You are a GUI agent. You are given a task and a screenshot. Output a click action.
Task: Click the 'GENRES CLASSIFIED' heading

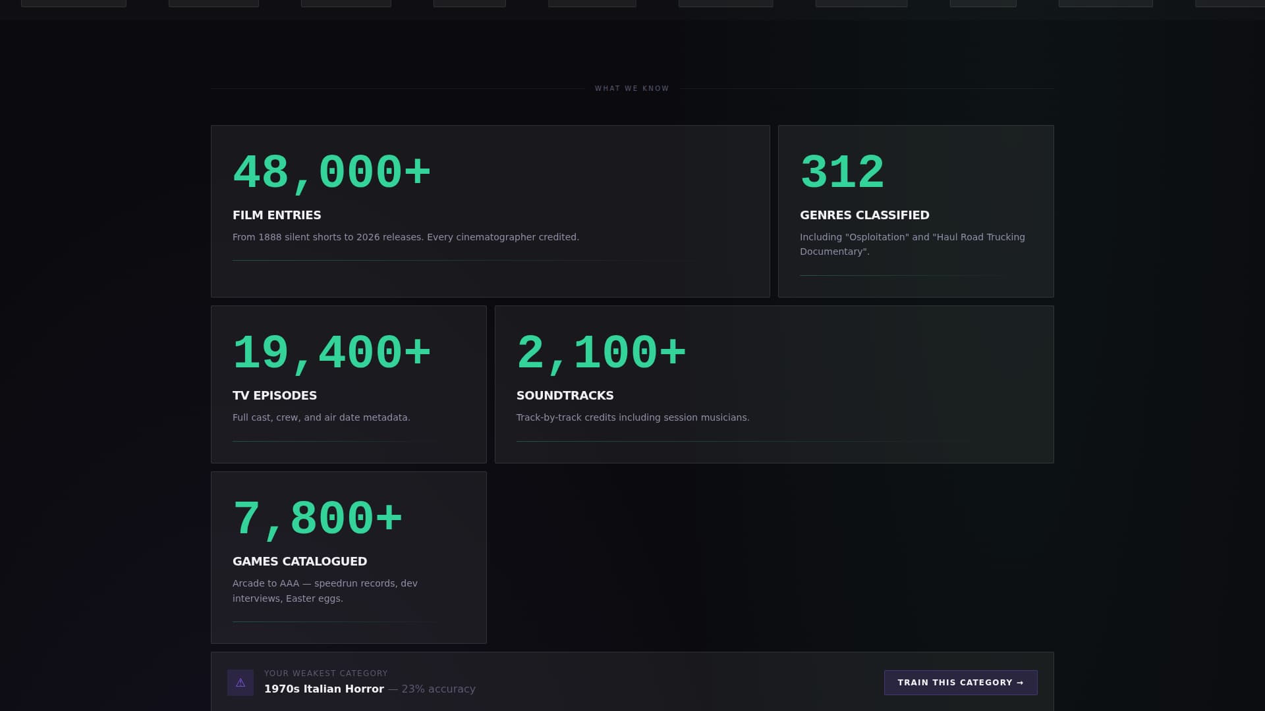coord(864,215)
